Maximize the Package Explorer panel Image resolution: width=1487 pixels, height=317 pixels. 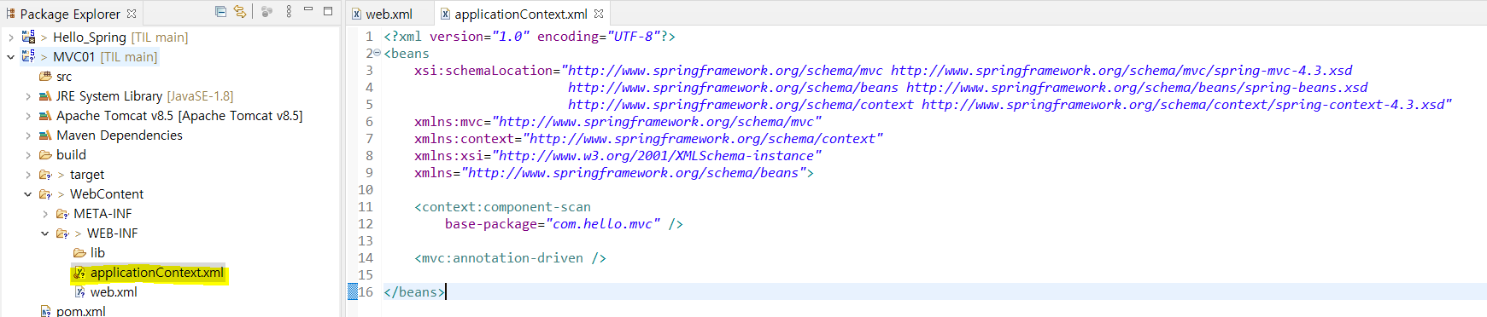tap(328, 11)
